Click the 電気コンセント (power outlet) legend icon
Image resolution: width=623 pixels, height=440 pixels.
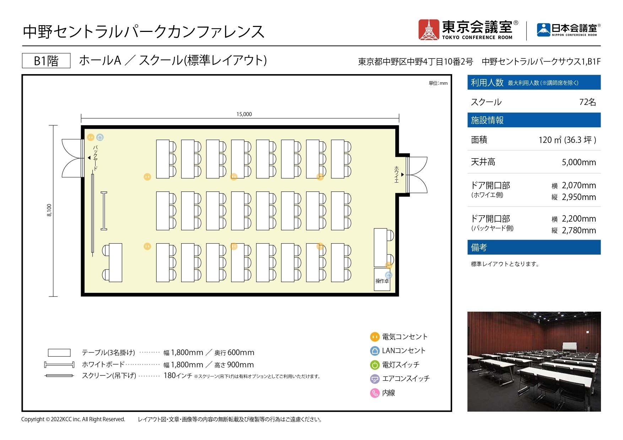tap(375, 337)
